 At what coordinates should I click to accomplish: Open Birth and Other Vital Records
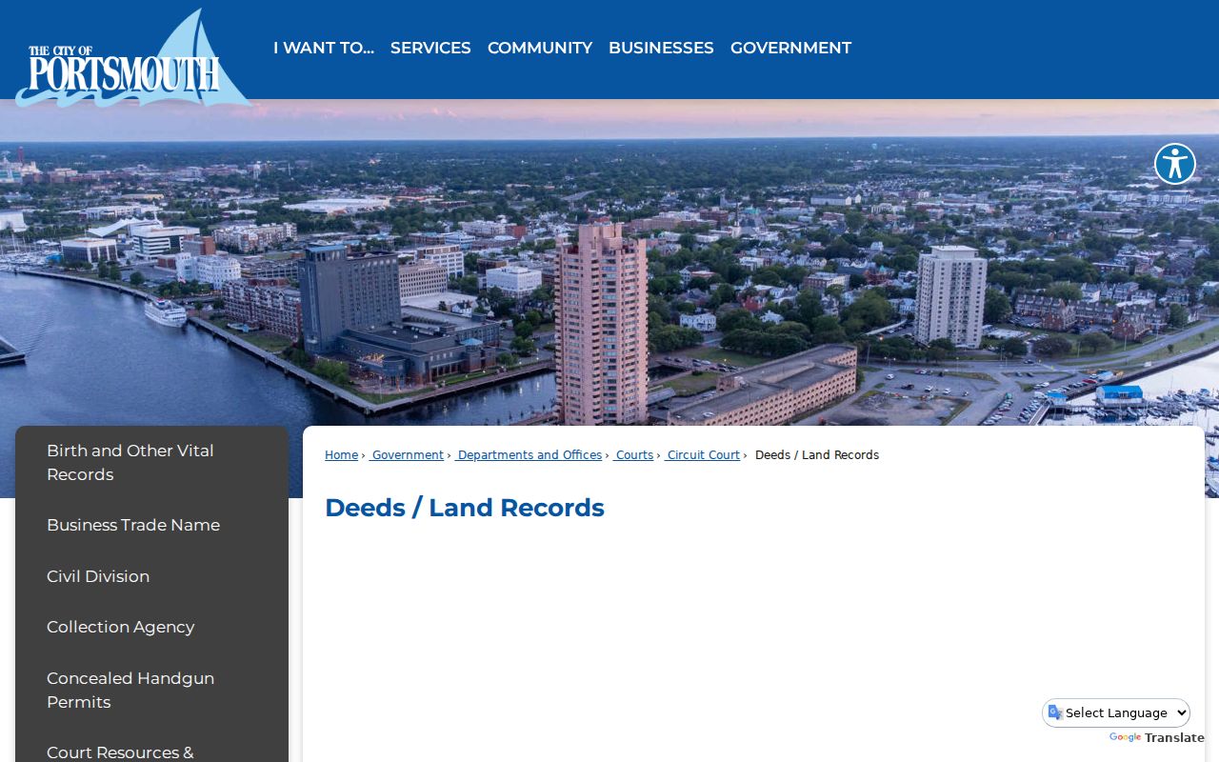point(151,462)
